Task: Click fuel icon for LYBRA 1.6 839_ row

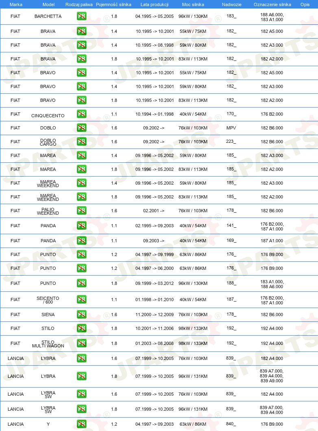Action: pyautogui.click(x=81, y=358)
